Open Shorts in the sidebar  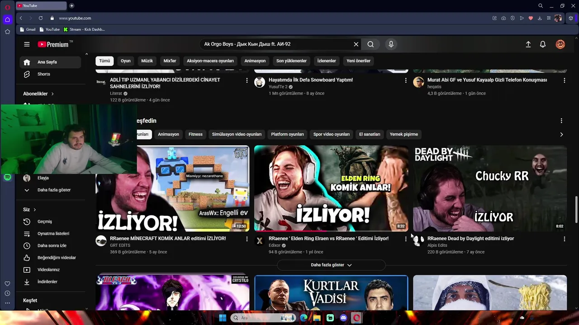point(50,74)
